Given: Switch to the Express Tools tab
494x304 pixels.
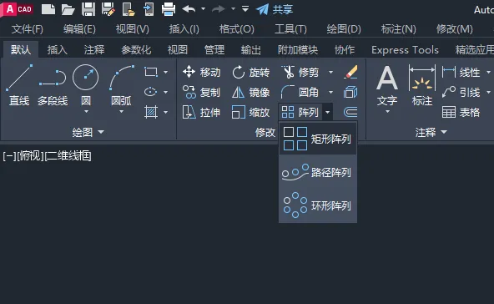Looking at the screenshot, I should coord(405,50).
